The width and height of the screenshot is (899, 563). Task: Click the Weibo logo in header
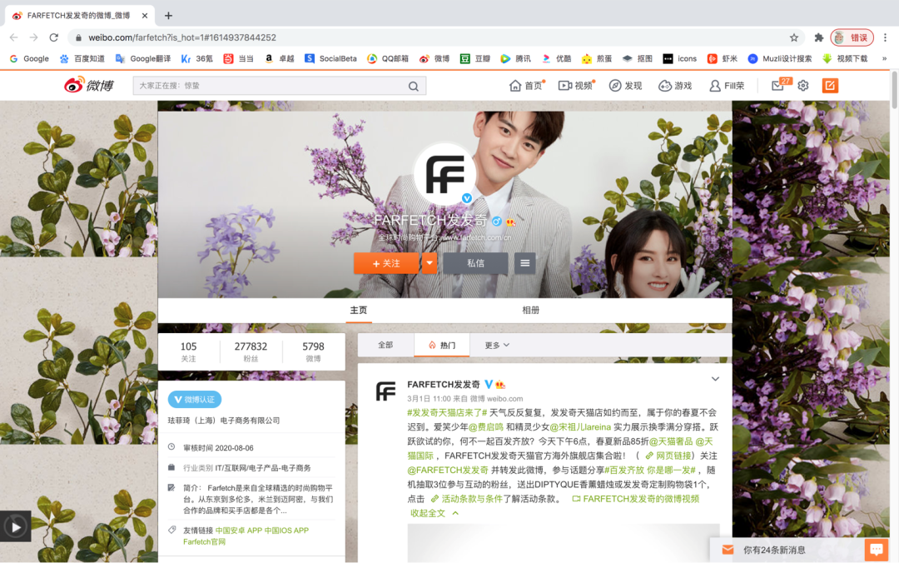(88, 85)
